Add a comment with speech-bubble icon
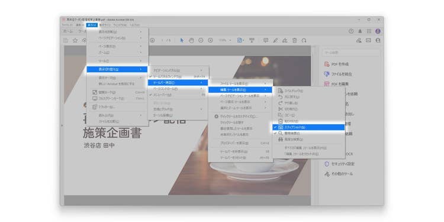Viewport: 444px width, 222px height. coord(266,40)
